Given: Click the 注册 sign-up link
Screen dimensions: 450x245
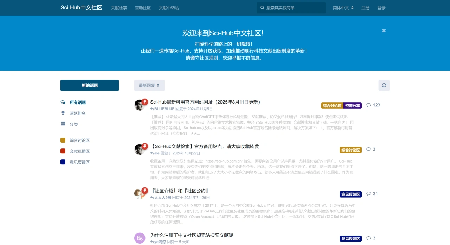Looking at the screenshot, I should click(x=366, y=8).
